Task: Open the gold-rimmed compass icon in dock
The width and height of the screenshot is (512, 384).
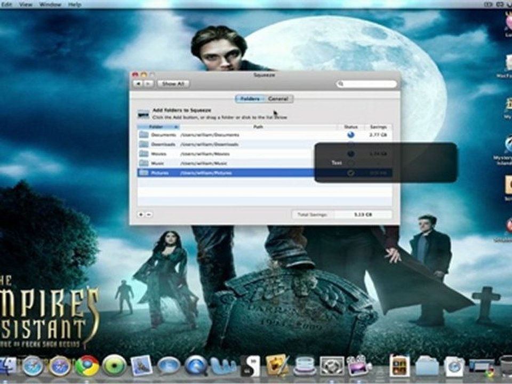Action: tap(60, 366)
